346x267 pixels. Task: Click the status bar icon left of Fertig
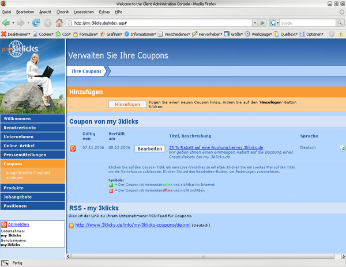pos(5,263)
